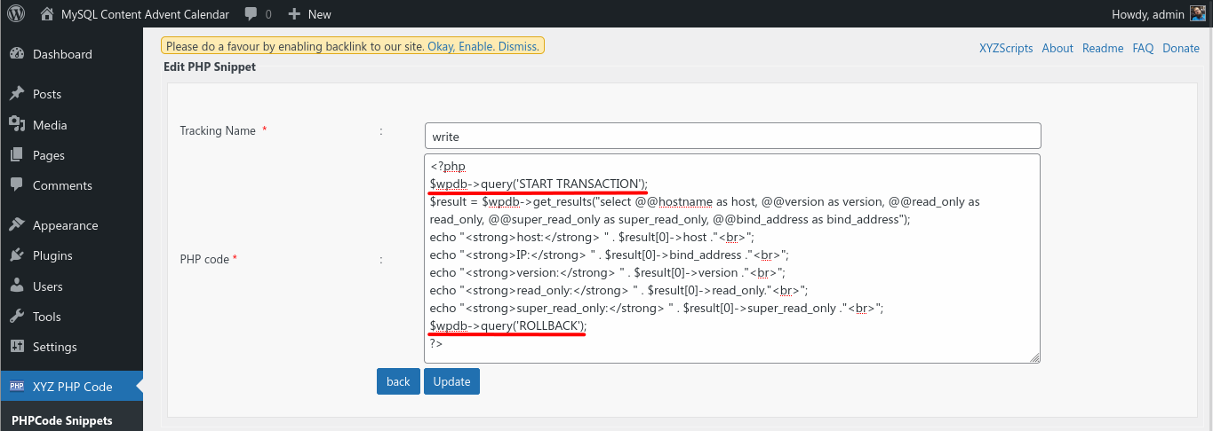Click the Comments speech icon in sidebar
The width and height of the screenshot is (1213, 431).
[x=16, y=185]
